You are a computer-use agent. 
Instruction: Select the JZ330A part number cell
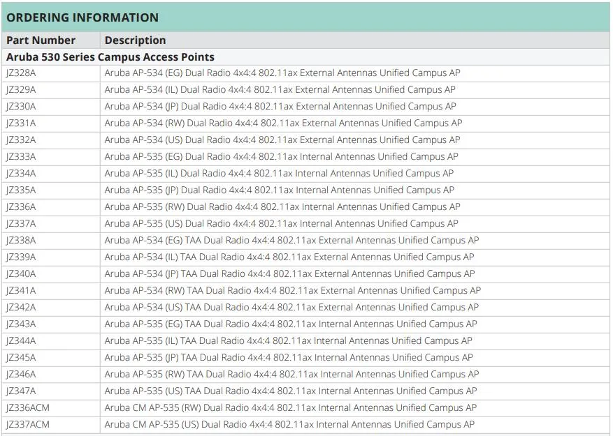(x=21, y=107)
